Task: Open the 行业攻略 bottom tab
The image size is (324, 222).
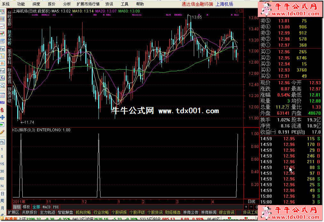Action: (x=101, y=212)
